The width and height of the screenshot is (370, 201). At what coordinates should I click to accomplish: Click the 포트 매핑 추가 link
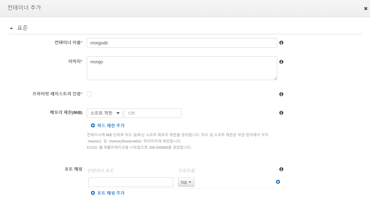pyautogui.click(x=111, y=193)
